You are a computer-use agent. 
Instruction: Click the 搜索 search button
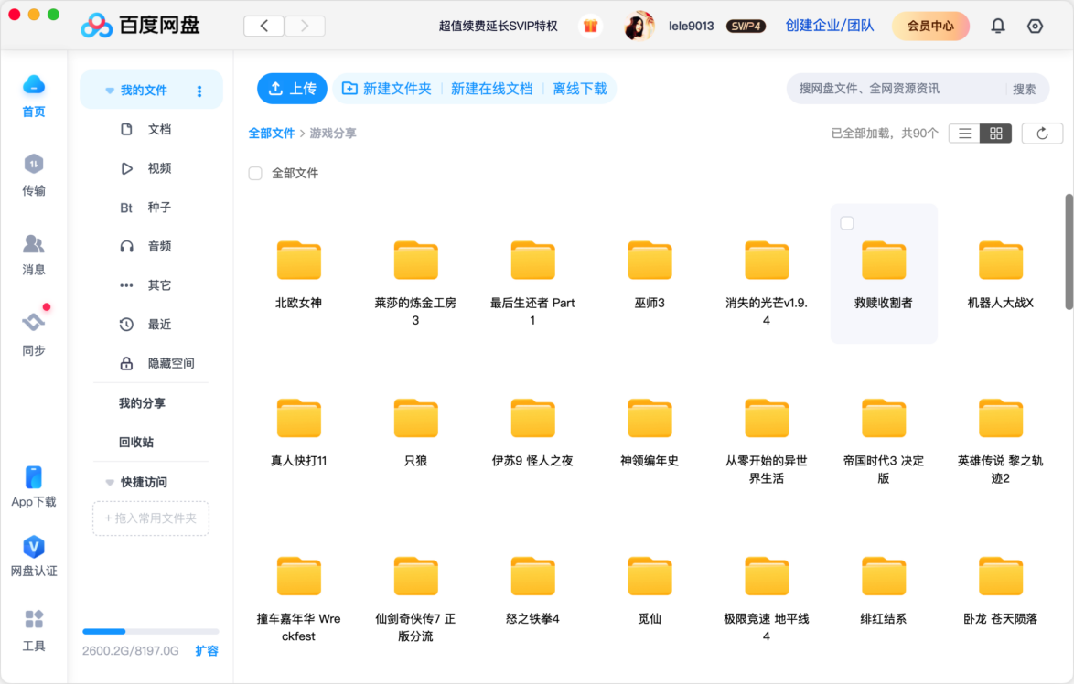click(x=1024, y=89)
